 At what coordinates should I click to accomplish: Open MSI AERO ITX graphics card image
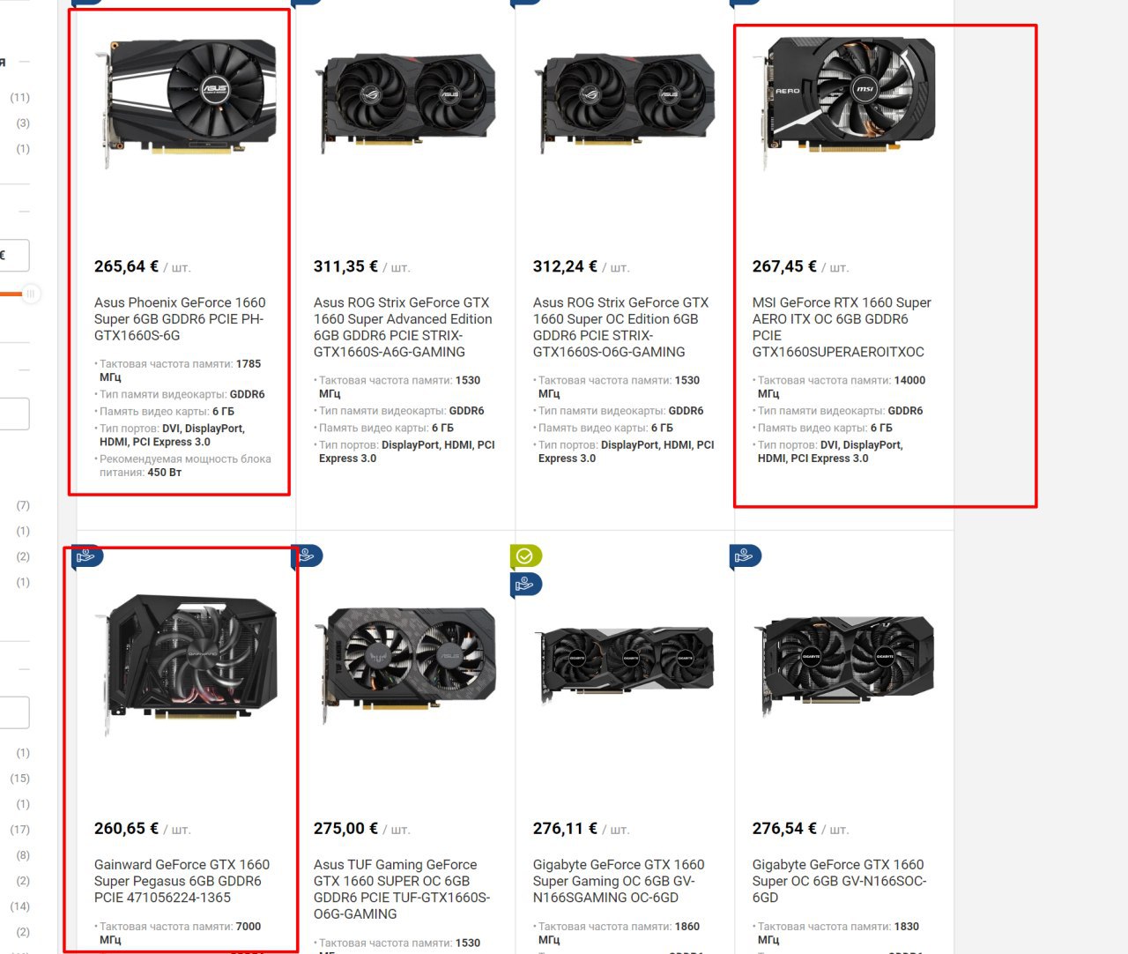click(x=844, y=101)
